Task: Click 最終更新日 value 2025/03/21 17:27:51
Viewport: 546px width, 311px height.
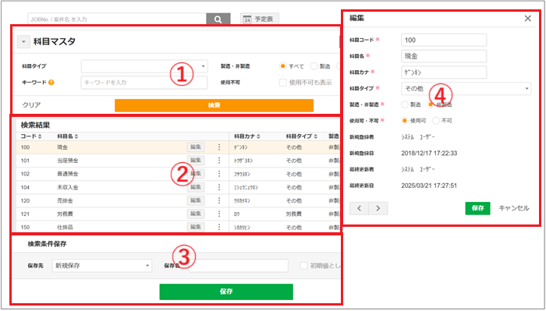Action: coord(429,186)
